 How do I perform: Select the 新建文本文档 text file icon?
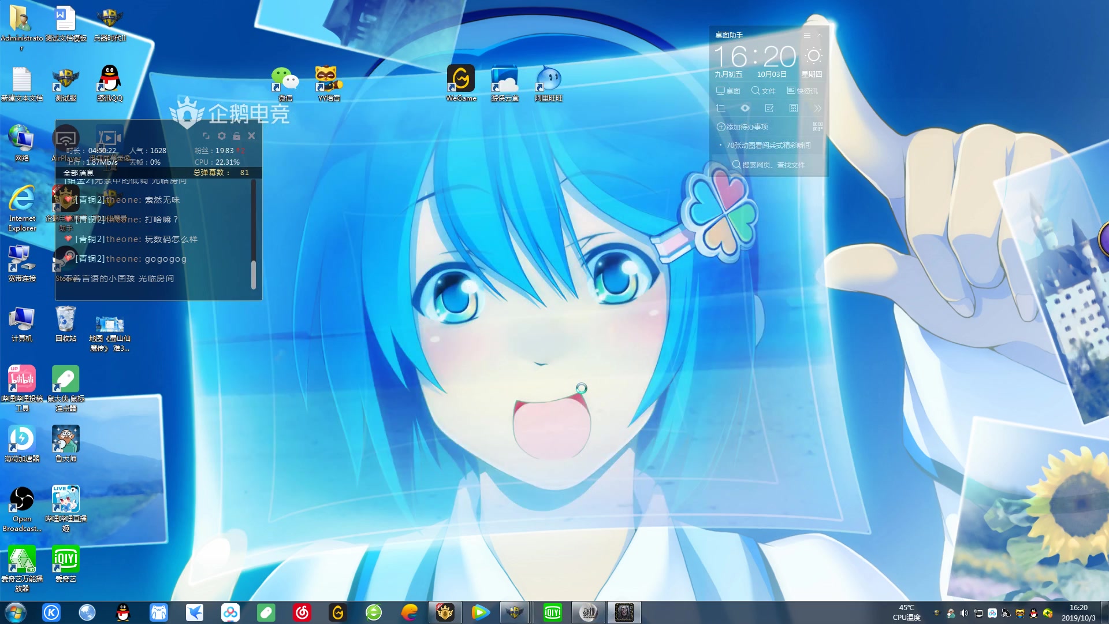point(21,84)
